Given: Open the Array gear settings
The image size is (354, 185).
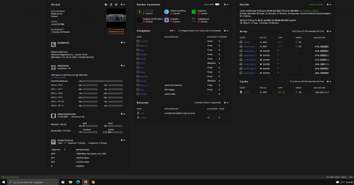Looking at the screenshot, I should pyautogui.click(x=327, y=31).
